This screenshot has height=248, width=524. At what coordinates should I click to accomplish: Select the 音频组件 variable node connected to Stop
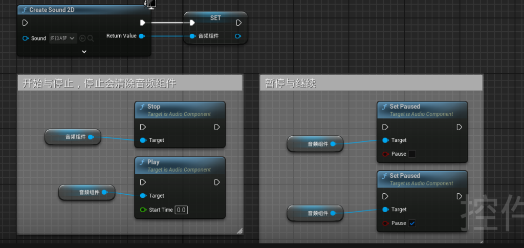click(x=72, y=137)
